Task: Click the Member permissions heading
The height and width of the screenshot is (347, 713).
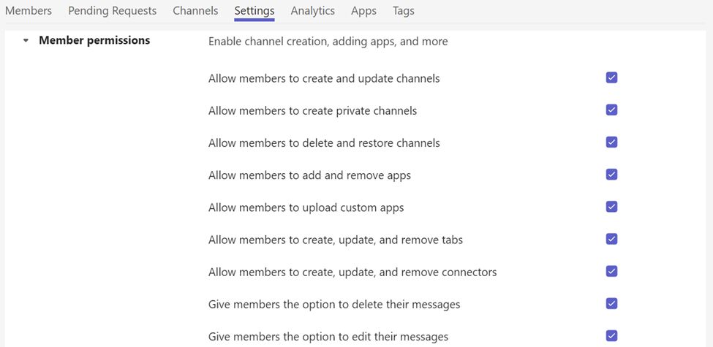Action: 94,40
